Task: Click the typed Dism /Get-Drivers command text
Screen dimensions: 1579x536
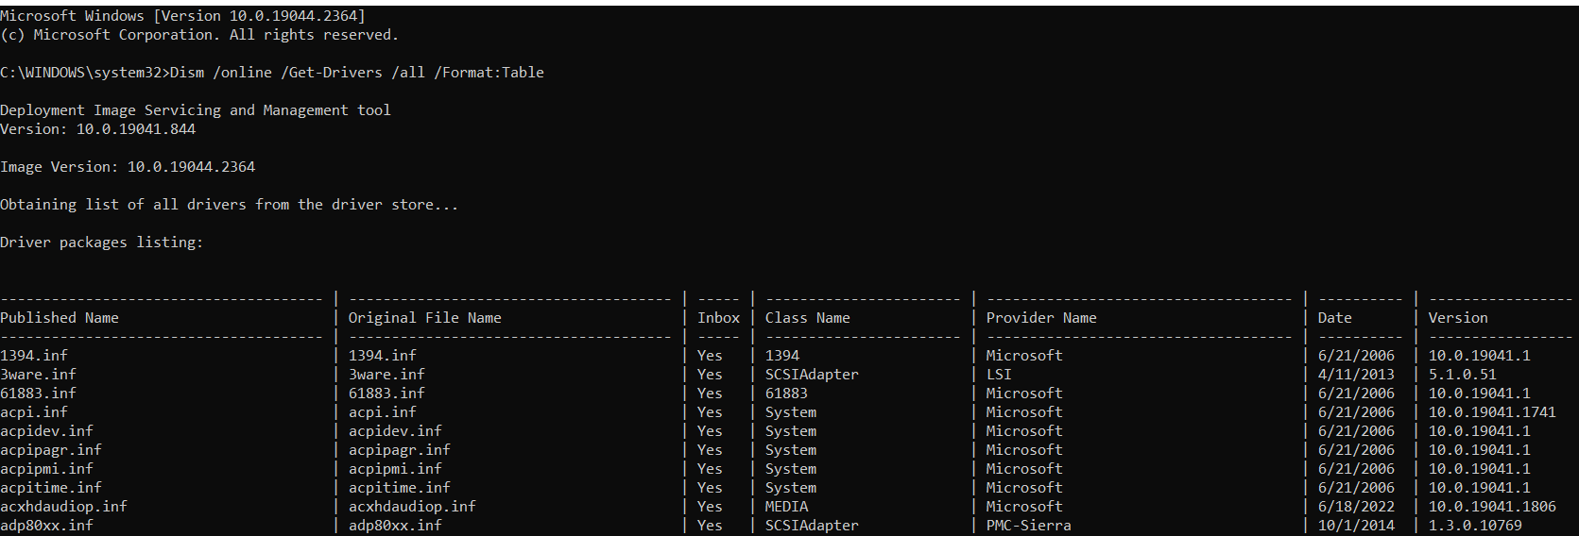Action: pyautogui.click(x=356, y=73)
